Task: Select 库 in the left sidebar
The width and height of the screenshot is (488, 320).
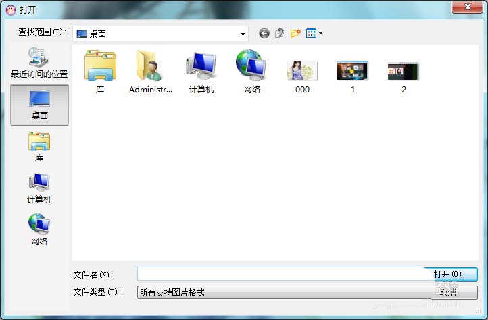Action: tap(39, 146)
